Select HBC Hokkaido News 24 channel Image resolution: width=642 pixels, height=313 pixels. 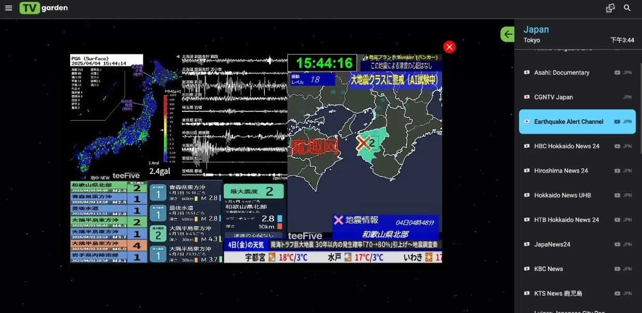point(577,146)
